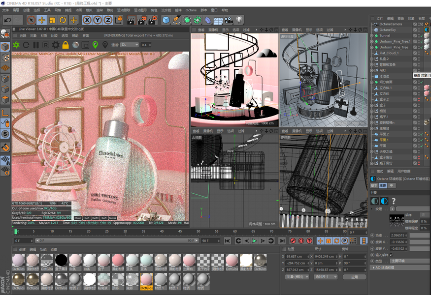Screen dimensions: 431x295
Task: Select the Scale tool in the top toolbar
Action: click(52, 20)
